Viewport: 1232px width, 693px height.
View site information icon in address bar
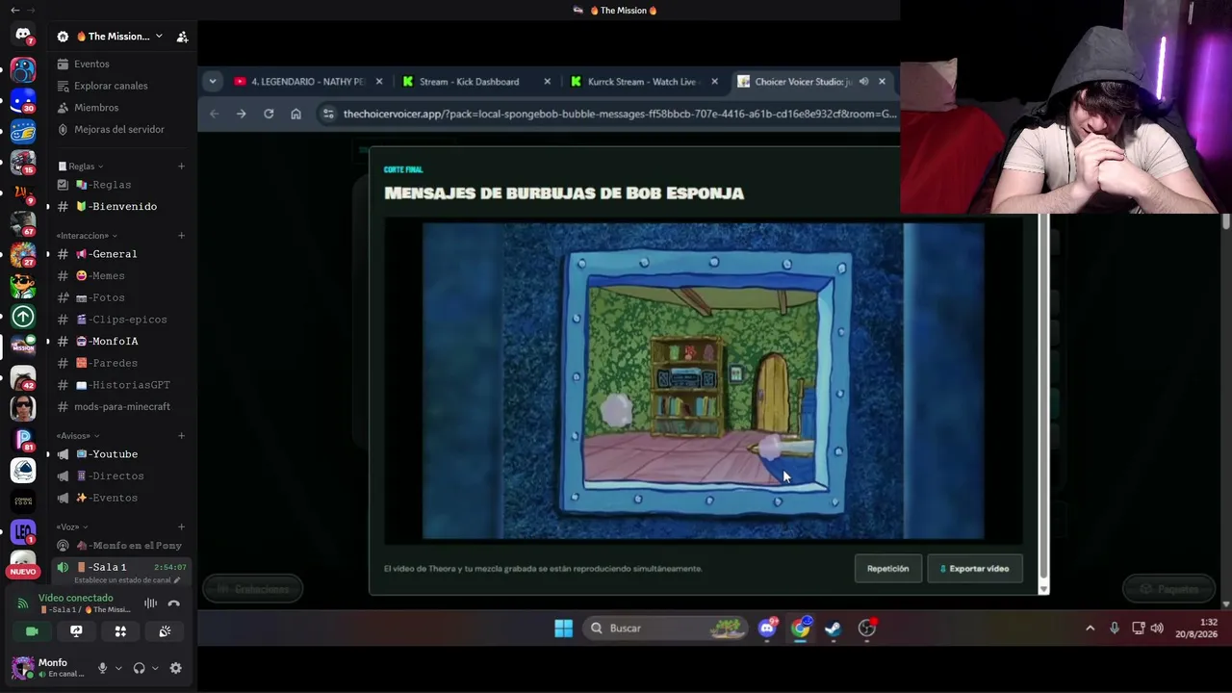(328, 114)
